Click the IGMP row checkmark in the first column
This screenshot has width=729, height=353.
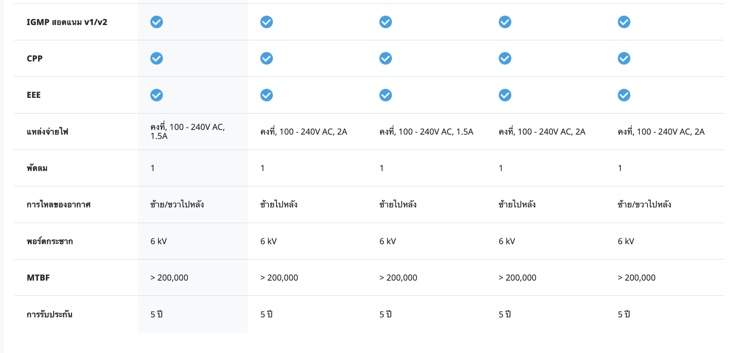157,22
